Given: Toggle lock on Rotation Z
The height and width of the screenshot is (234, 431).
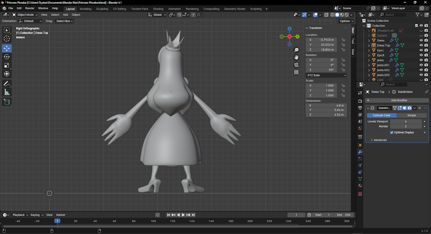Looking at the screenshot, I should [343, 70].
